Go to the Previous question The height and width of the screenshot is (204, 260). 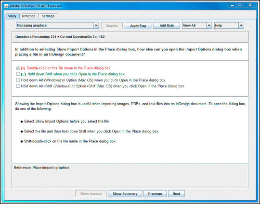pos(155,194)
